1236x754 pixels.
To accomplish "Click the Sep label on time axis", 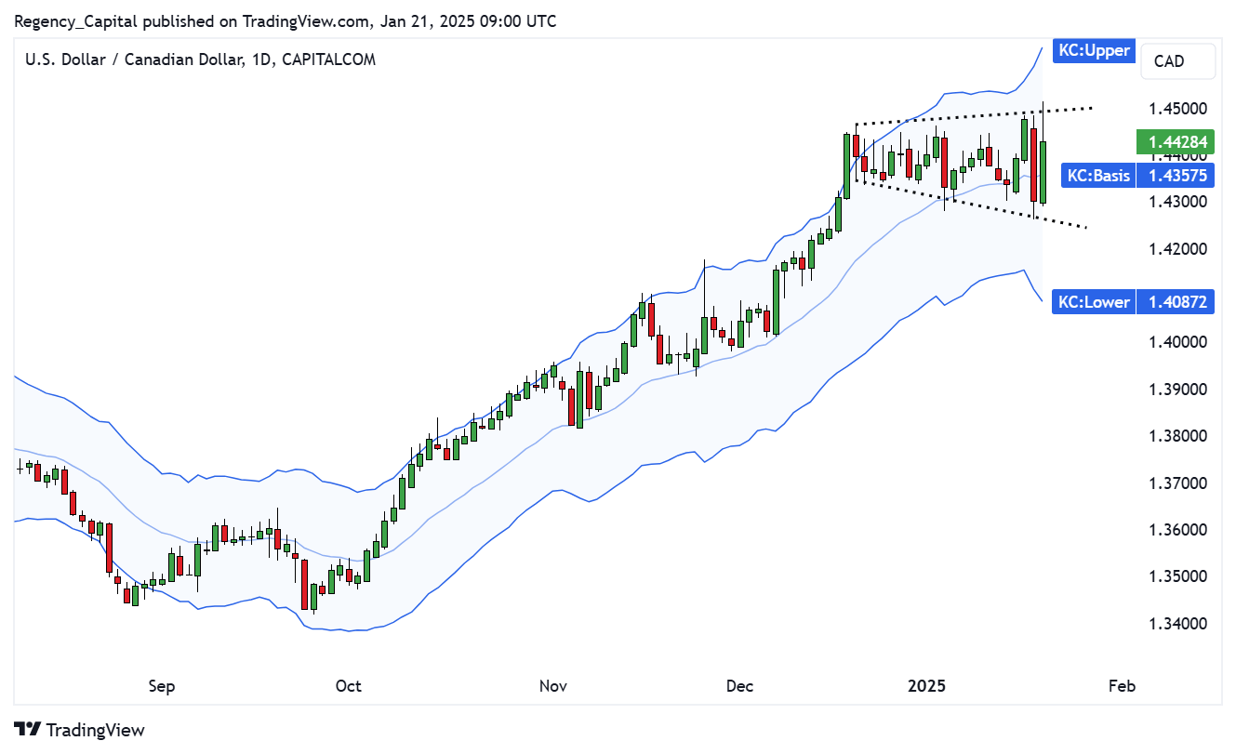I will point(162,686).
